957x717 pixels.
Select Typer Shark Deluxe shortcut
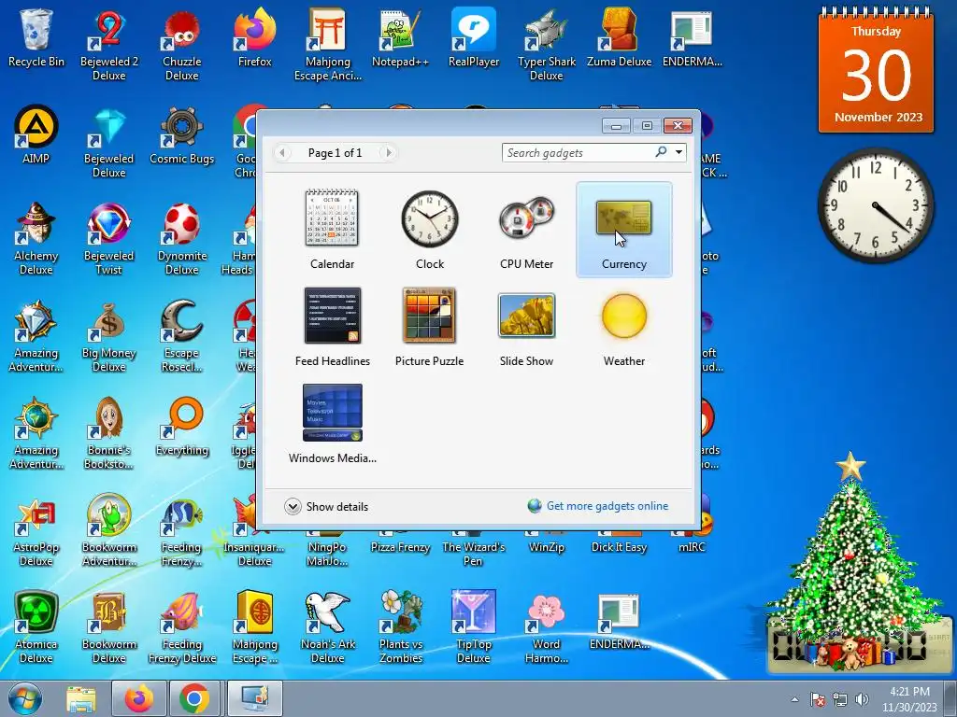(546, 45)
